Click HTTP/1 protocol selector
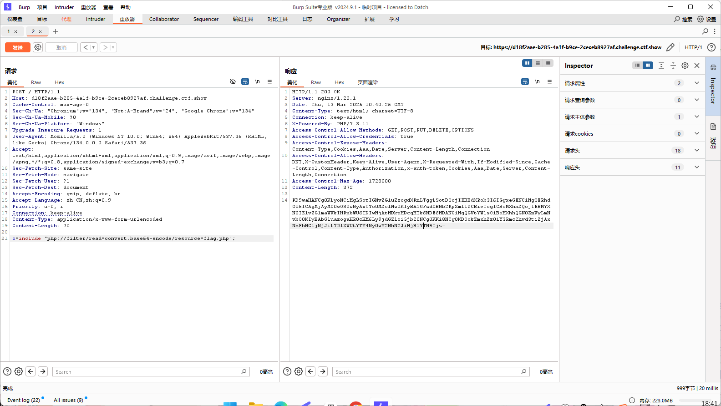Viewport: 721px width, 406px height. pos(693,47)
